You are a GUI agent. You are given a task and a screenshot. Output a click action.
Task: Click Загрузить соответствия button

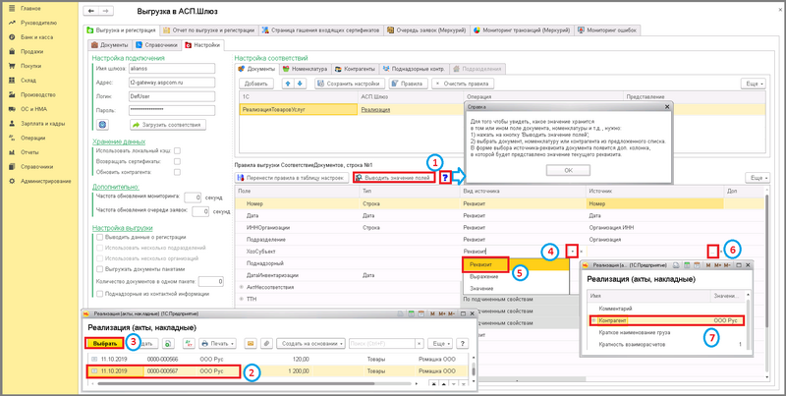tap(167, 125)
